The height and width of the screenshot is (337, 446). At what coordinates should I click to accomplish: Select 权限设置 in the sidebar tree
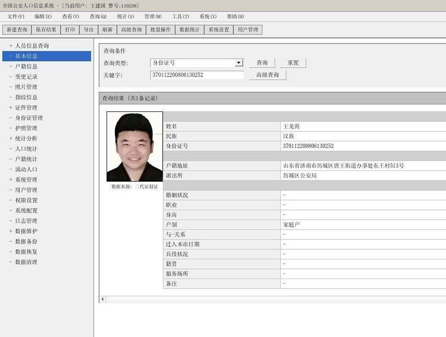click(x=26, y=200)
